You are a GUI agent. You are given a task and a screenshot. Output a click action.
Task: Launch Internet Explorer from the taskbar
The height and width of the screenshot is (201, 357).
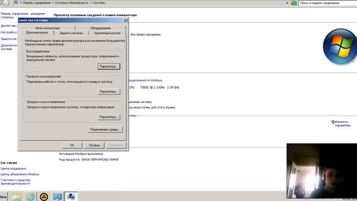(x=31, y=197)
